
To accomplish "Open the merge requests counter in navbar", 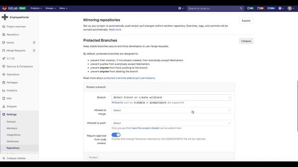I will (x=260, y=8).
